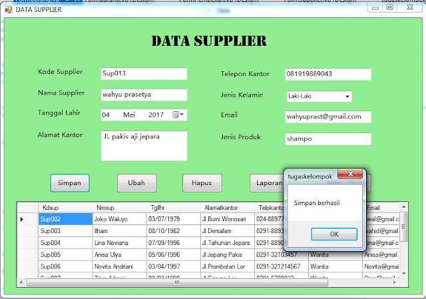Screen dimensions: 426x299
Task: Click the grid's scroll down arrow
Action: point(404,274)
